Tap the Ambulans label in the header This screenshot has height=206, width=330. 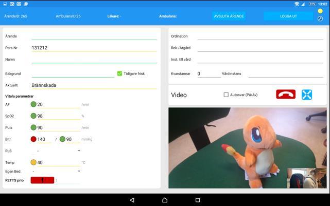point(168,16)
